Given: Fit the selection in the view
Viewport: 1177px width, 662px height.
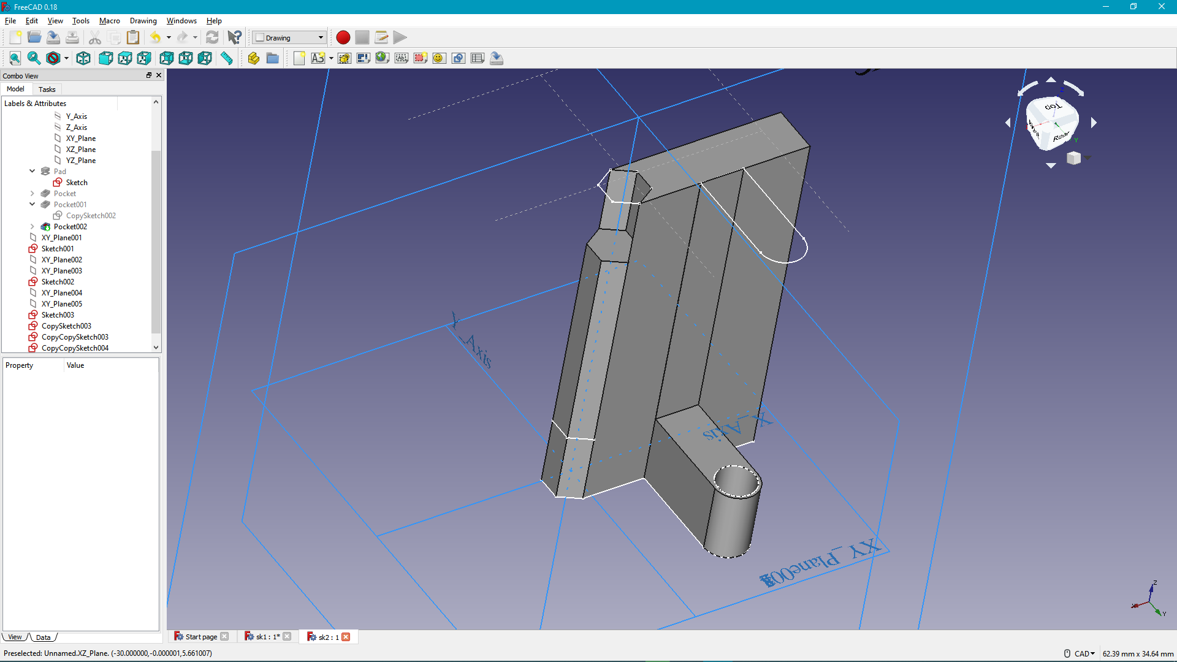Looking at the screenshot, I should (x=34, y=58).
